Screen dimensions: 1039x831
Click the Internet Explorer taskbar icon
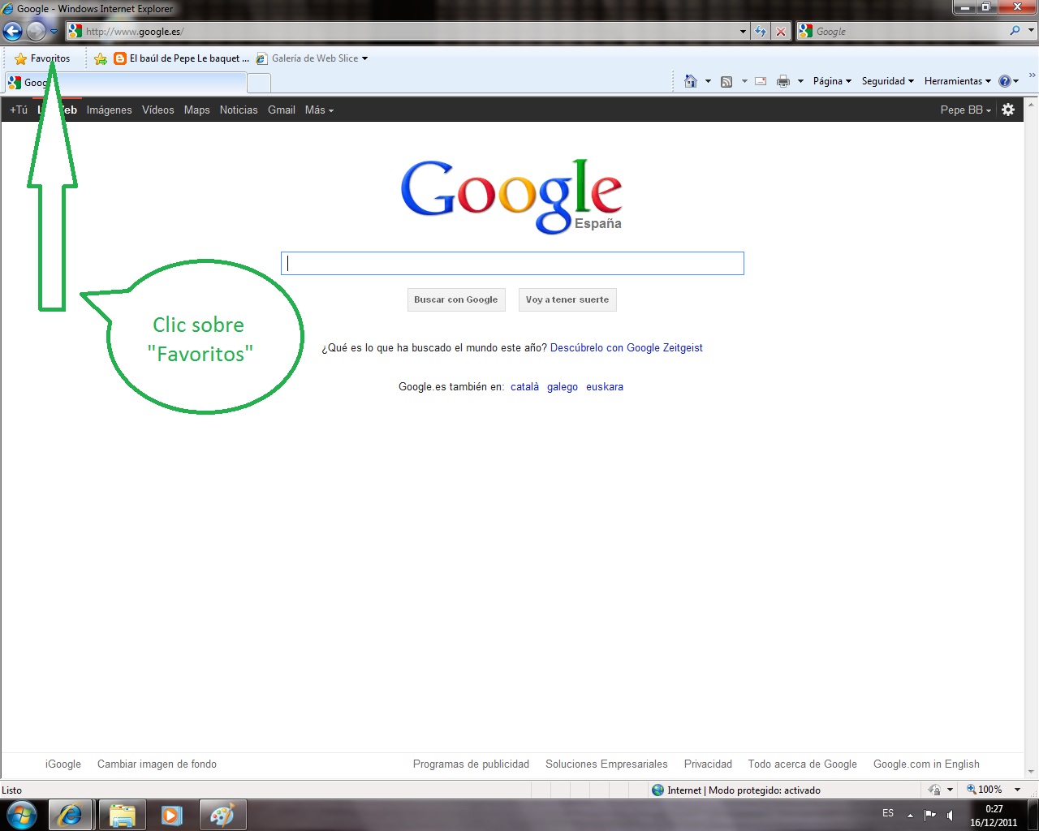[70, 815]
